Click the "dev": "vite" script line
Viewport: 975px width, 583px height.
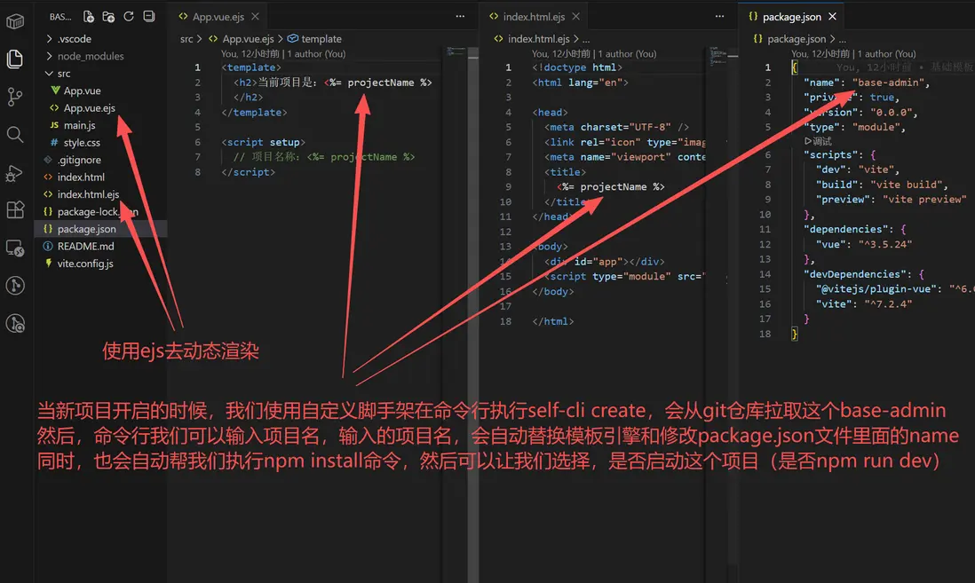(x=858, y=169)
